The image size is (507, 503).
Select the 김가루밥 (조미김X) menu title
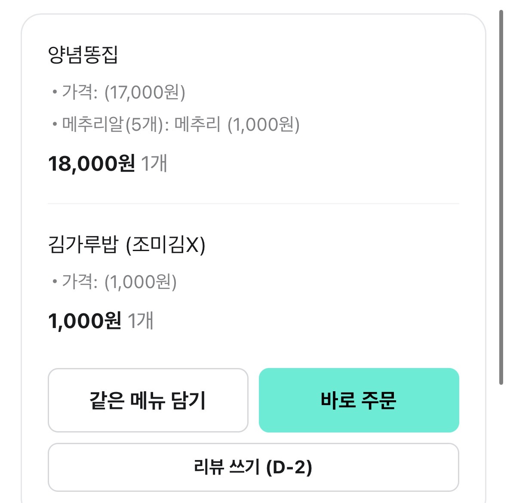point(126,245)
